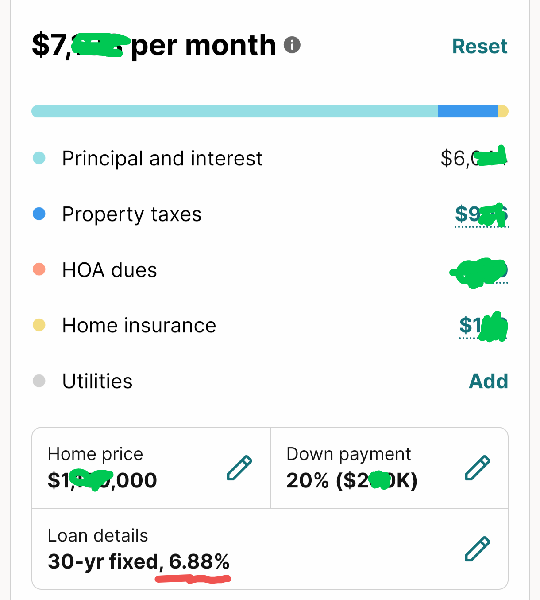Screen dimensions: 540x600
Task: Open the monthly payment info icon
Action: point(292,45)
